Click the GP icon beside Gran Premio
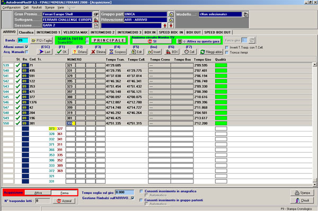318x211 pixels. pyautogui.click(x=96, y=14)
